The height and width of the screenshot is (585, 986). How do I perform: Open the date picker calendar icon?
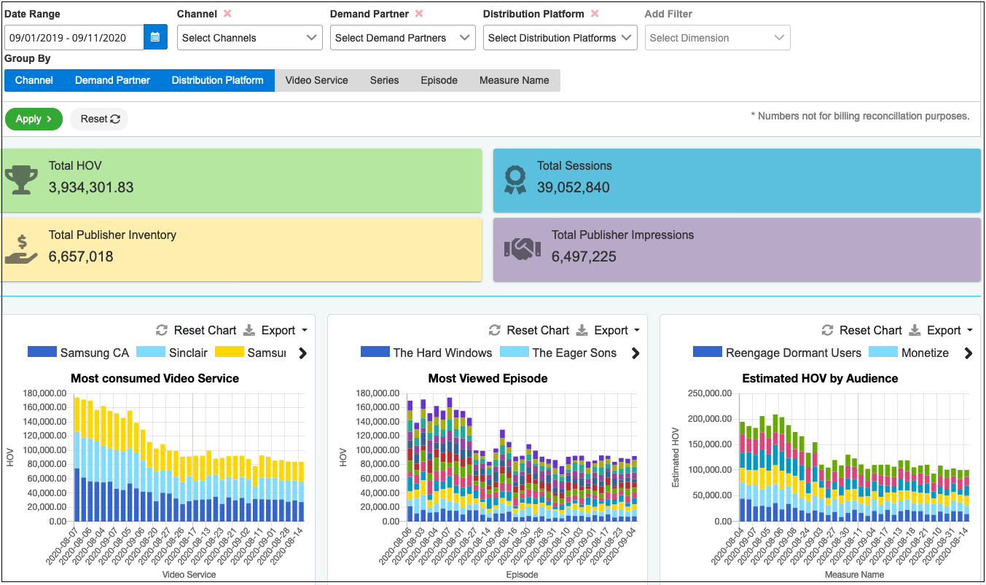[155, 37]
